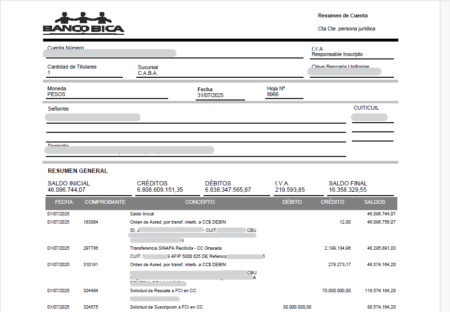Click 'Transferencia SINAPA Recibida - CC Gravada'
This screenshot has width=450, height=312.
pyautogui.click(x=175, y=248)
